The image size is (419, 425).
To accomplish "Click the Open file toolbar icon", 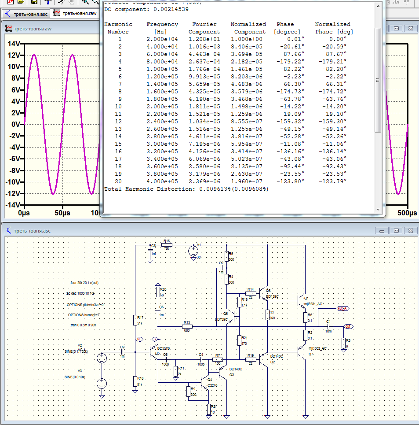I will pos(20,2).
